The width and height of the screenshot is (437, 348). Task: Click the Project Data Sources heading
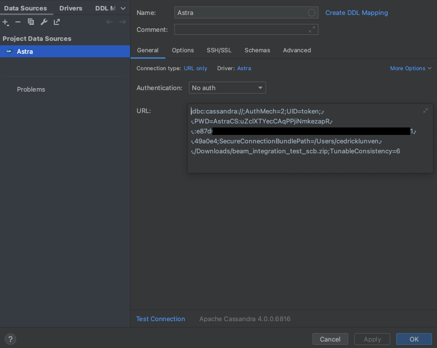coord(37,39)
